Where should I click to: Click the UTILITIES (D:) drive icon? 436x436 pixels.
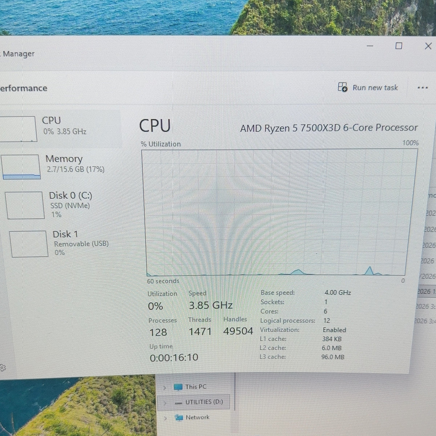pos(178,403)
